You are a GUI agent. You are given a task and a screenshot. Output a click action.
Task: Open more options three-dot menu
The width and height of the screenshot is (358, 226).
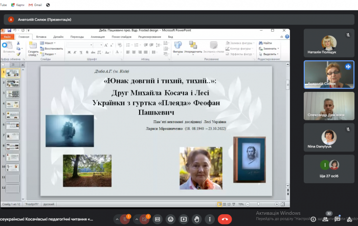pos(210,219)
